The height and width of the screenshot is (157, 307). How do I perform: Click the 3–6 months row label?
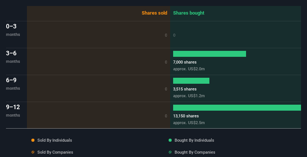(x=13, y=57)
